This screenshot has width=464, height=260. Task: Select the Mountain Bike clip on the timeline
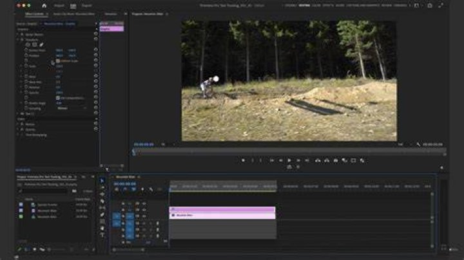click(x=222, y=216)
